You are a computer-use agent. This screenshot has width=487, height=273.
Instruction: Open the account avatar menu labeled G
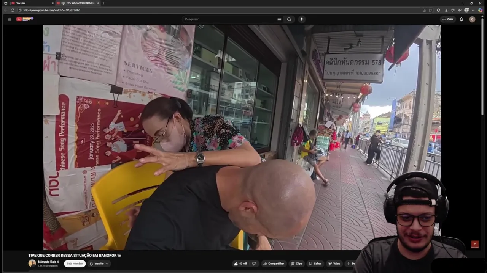(472, 19)
